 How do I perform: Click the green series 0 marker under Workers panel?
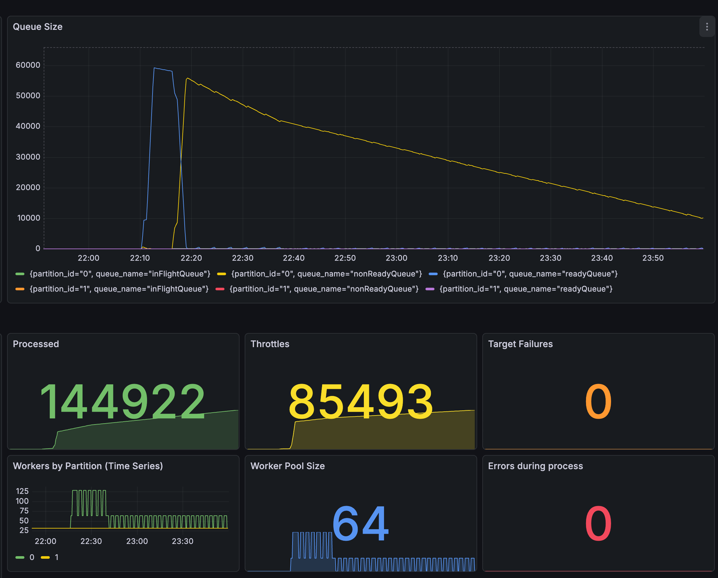coord(19,557)
